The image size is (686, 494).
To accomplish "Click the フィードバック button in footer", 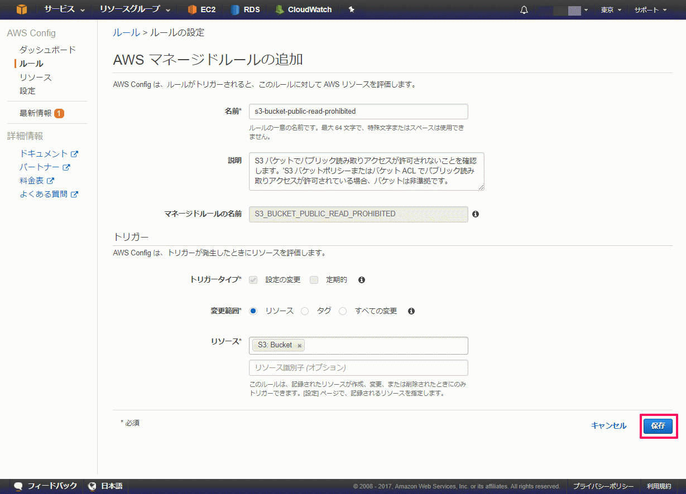I will coord(46,486).
